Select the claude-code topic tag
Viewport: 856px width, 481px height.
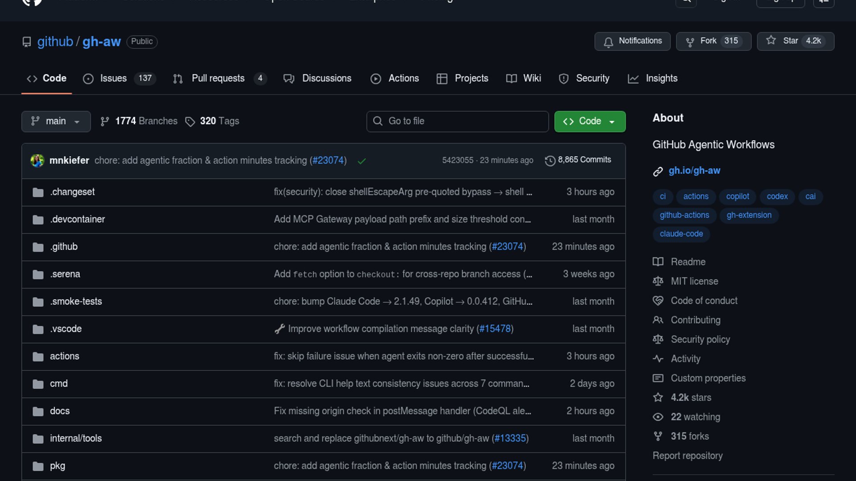(681, 234)
